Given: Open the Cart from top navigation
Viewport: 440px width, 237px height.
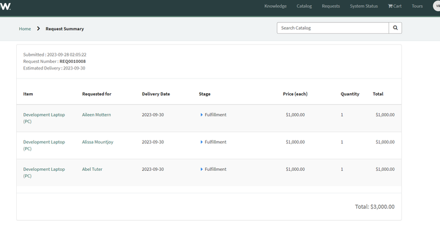Looking at the screenshot, I should point(394,6).
